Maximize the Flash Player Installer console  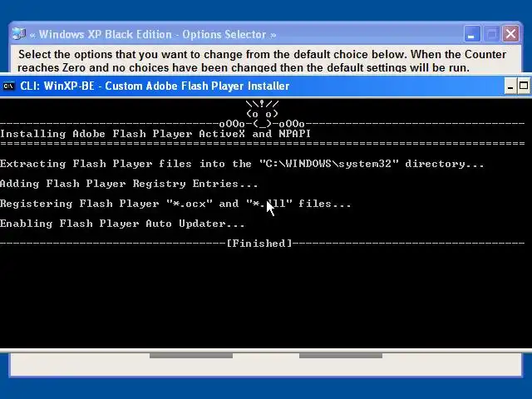(x=524, y=86)
